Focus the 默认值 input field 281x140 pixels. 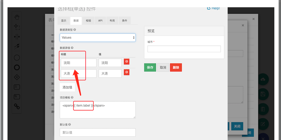98,133
